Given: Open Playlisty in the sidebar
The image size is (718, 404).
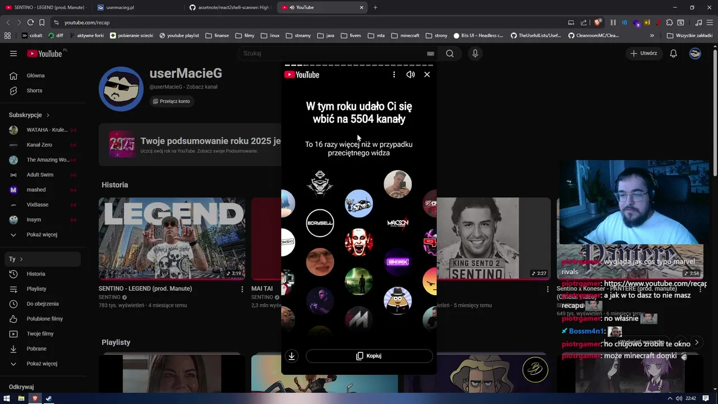Looking at the screenshot, I should pos(43,288).
